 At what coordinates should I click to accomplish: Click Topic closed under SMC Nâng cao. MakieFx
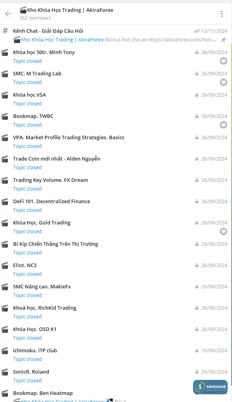point(27,295)
